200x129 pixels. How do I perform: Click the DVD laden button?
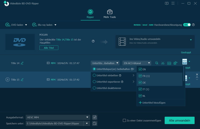coord(14,25)
